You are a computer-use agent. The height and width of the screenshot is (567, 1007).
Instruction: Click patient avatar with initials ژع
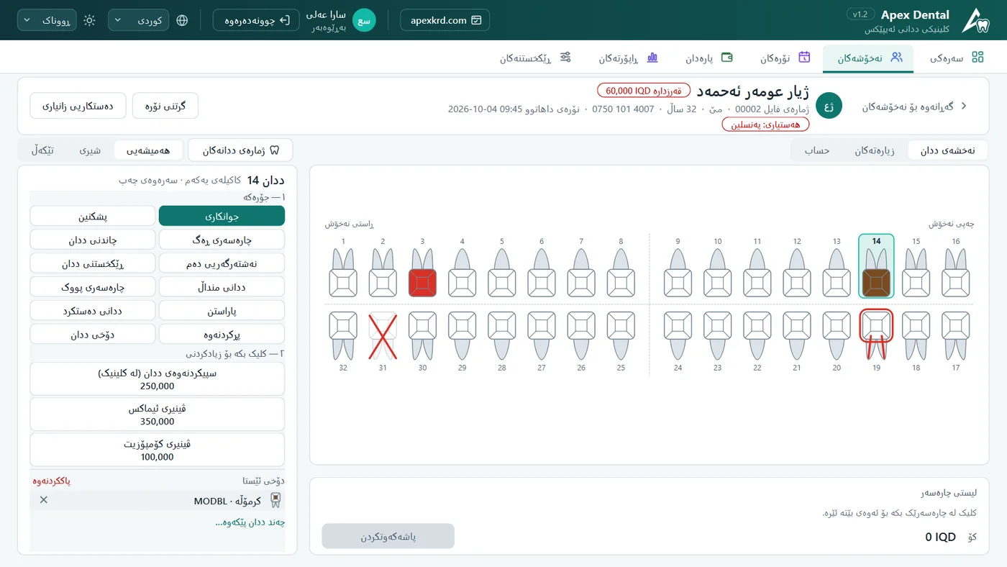pos(829,106)
